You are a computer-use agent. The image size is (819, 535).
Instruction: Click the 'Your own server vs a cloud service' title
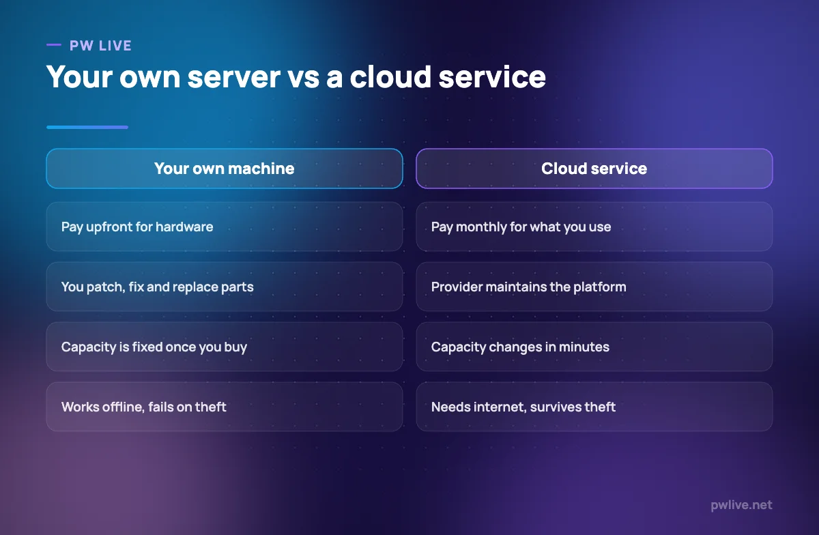click(x=296, y=77)
